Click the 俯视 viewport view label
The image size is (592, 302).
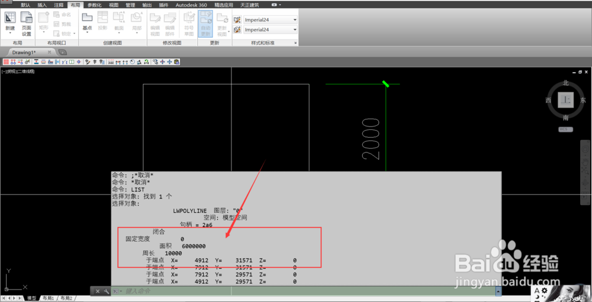coord(11,72)
